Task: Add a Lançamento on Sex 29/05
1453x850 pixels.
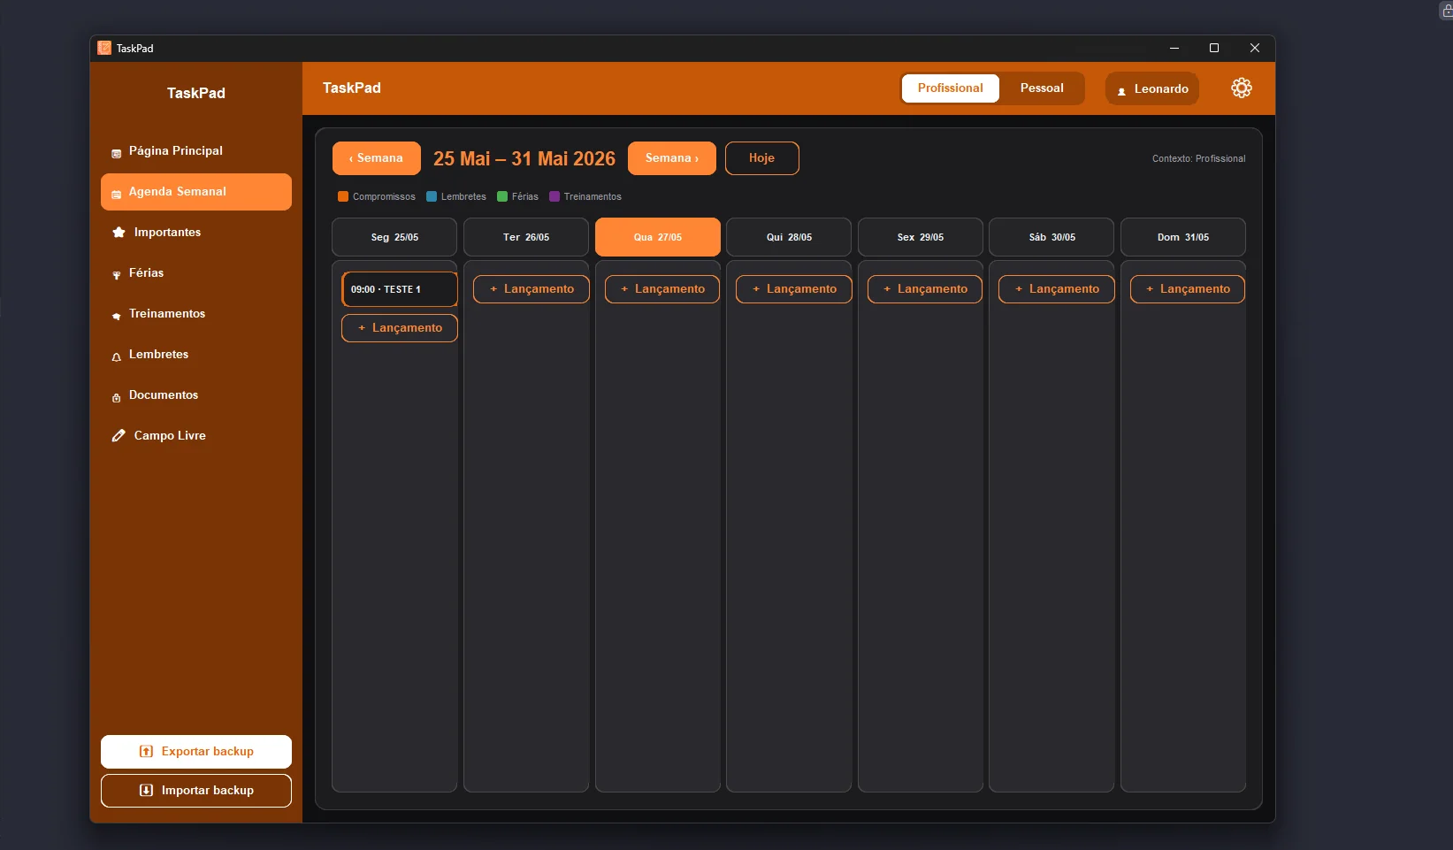Action: (x=925, y=289)
